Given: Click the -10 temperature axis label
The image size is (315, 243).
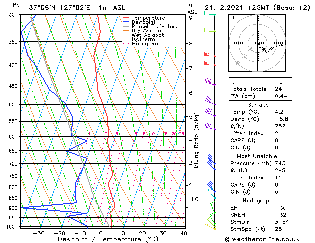Looking at the screenshot, I should point(80,233).
